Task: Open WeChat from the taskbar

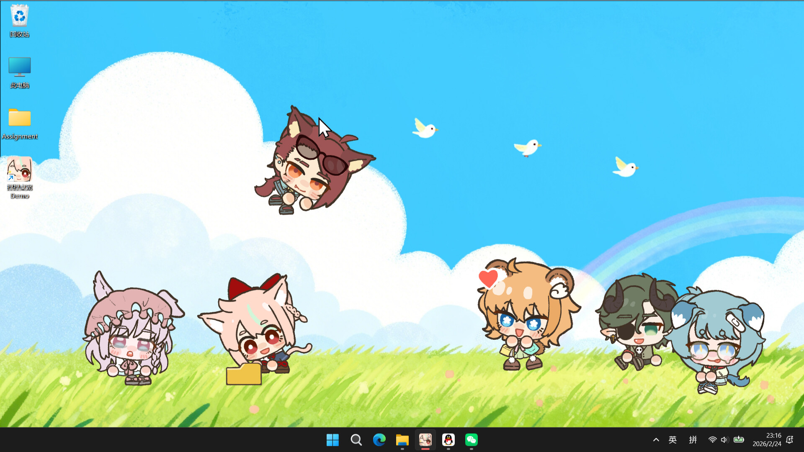Action: click(471, 440)
